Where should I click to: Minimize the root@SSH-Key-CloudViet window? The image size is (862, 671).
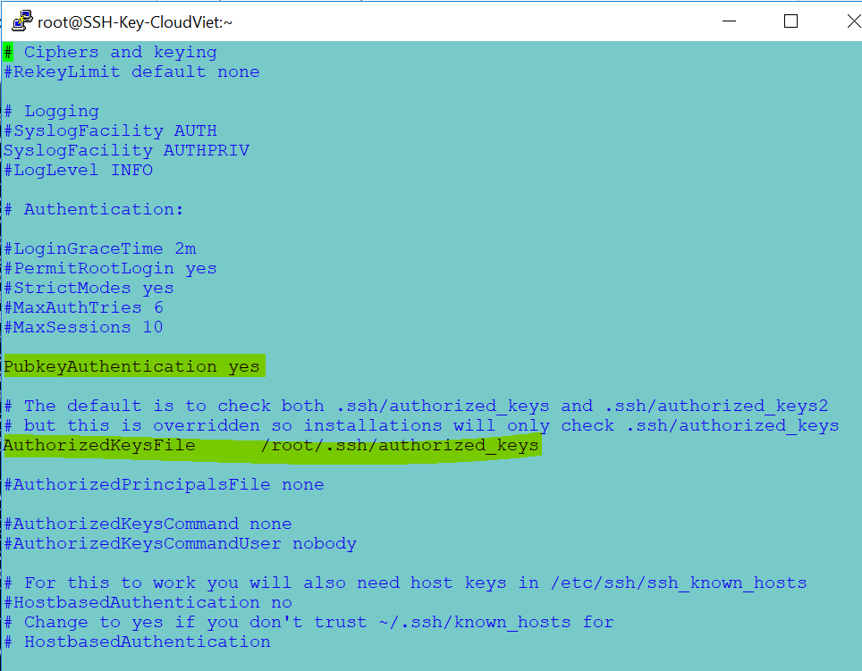[729, 21]
